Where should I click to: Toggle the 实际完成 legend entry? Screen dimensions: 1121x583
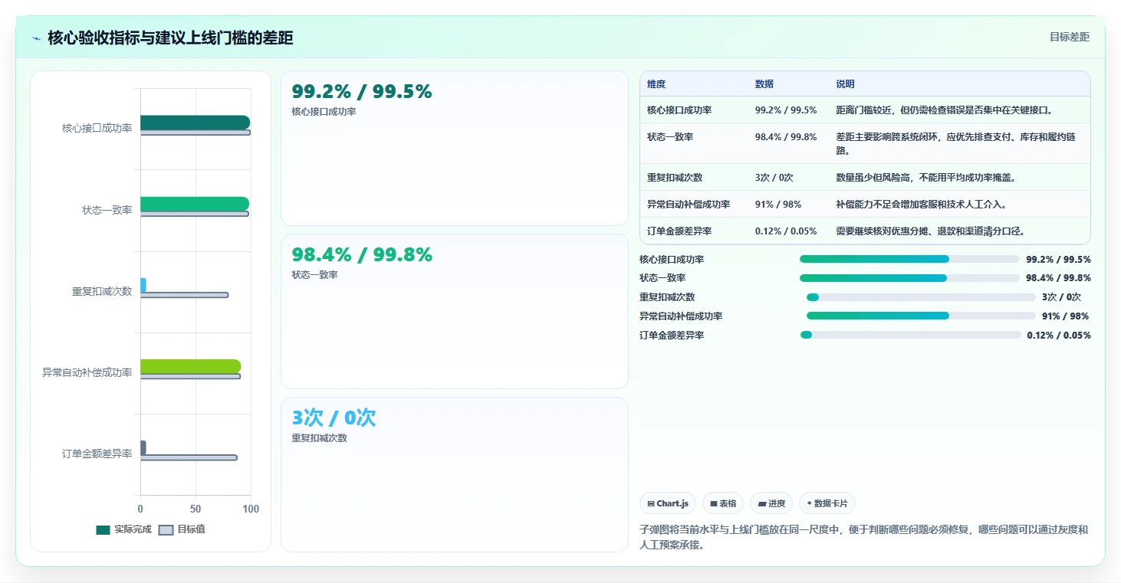[x=123, y=529]
